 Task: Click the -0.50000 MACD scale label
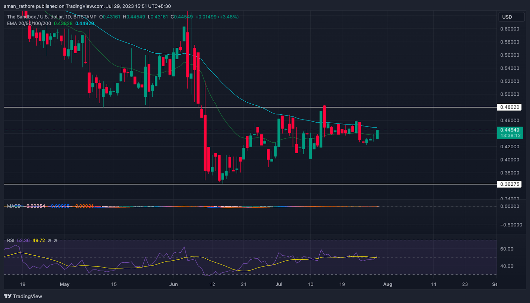(x=511, y=225)
